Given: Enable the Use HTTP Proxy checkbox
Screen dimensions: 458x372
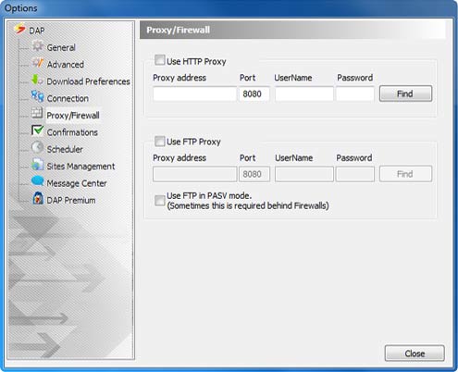Looking at the screenshot, I should [159, 60].
